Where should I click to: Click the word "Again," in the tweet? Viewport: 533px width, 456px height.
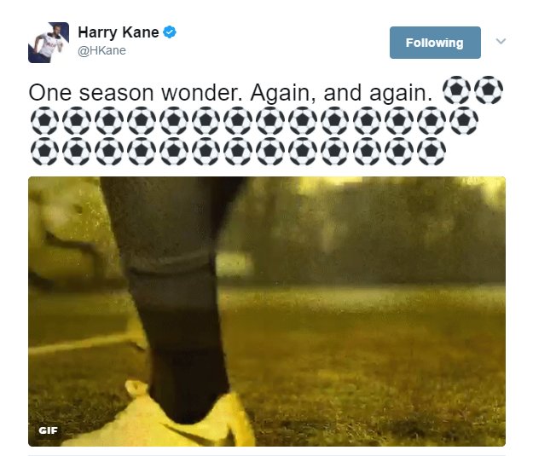[x=283, y=92]
